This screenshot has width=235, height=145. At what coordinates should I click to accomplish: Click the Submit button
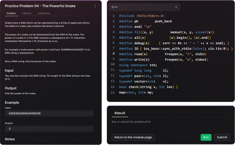click(x=222, y=137)
